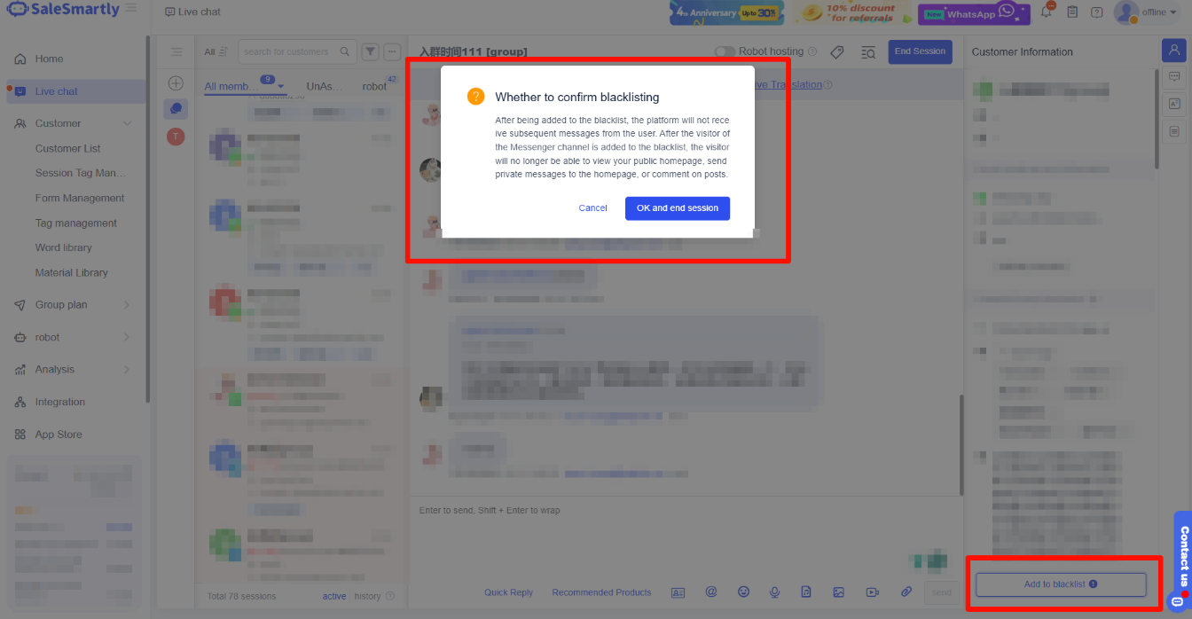The width and height of the screenshot is (1192, 619).
Task: Open the All members dropdown arrow
Action: pyautogui.click(x=281, y=87)
